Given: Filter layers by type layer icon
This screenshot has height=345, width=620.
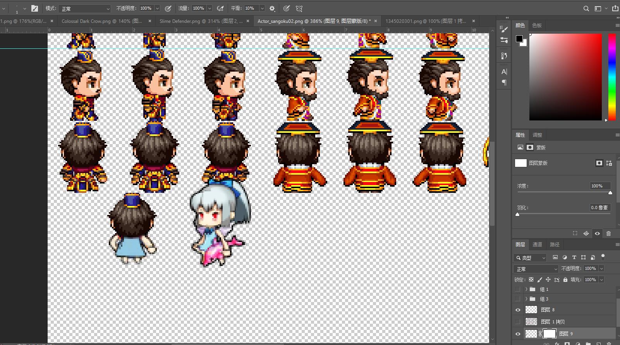Looking at the screenshot, I should click(574, 257).
